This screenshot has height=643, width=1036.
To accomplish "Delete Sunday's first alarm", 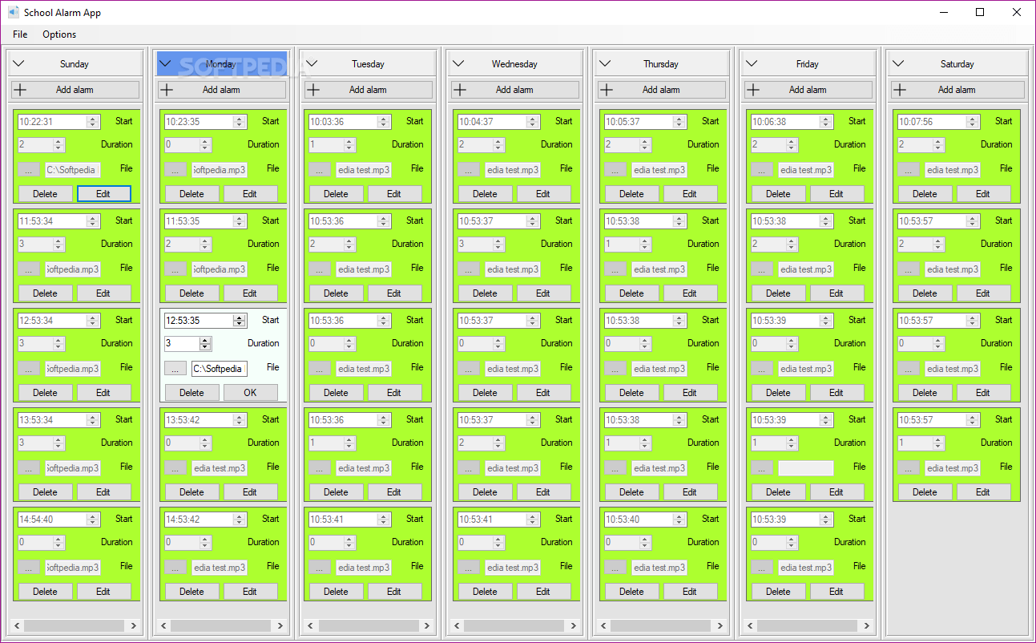I will [x=45, y=193].
